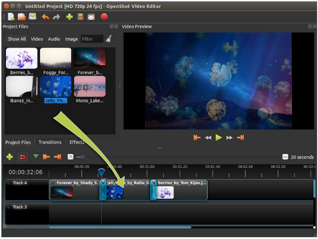Open the profile film-strip icon

click(x=81, y=17)
